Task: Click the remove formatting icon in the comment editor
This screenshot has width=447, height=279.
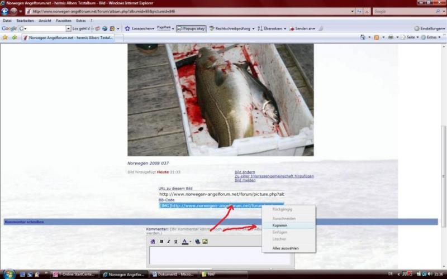Action: coord(153,242)
